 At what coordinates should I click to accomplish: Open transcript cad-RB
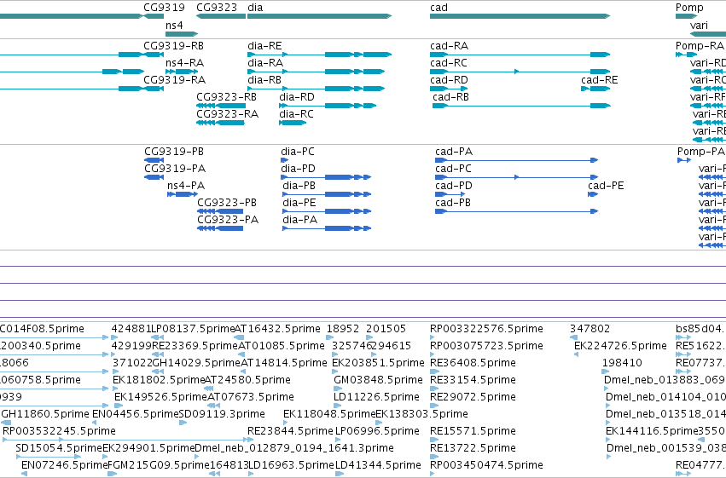450,97
